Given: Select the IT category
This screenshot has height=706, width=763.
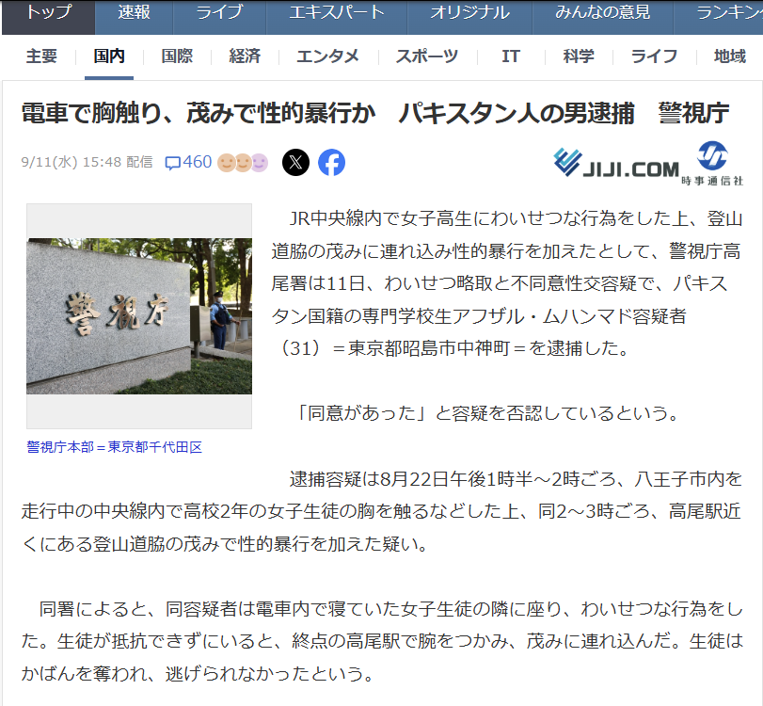Looking at the screenshot, I should [x=511, y=56].
